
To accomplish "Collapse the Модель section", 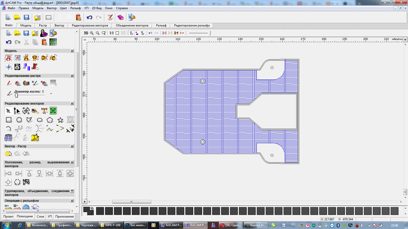I will (x=72, y=51).
